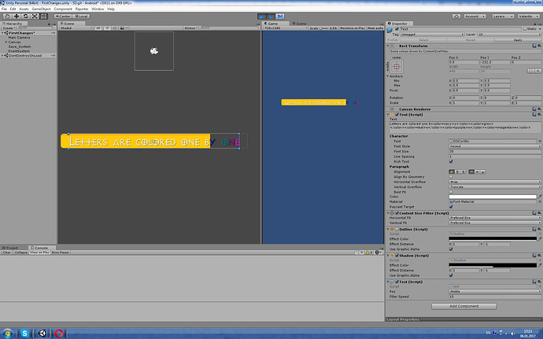
Task: Pick Outline Effect Color with eyedropper
Action: tap(540, 238)
